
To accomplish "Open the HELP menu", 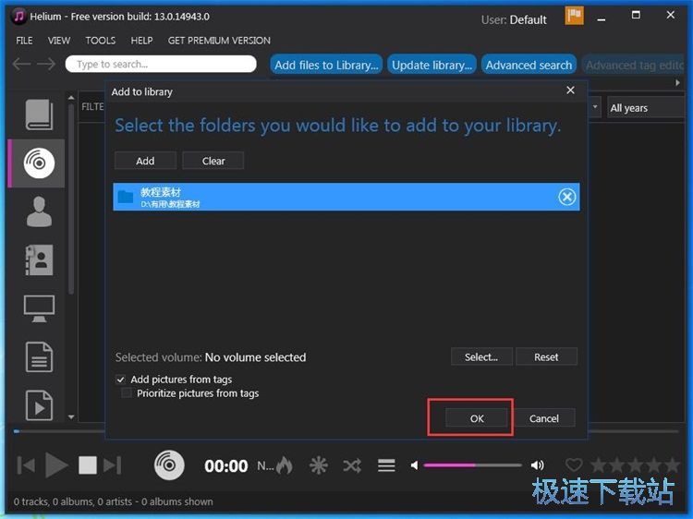I will 142,41.
